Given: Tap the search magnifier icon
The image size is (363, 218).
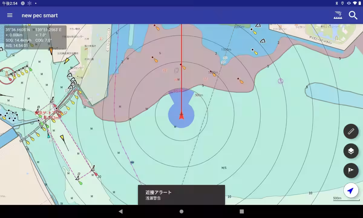Looking at the screenshot, I should click(x=353, y=15).
